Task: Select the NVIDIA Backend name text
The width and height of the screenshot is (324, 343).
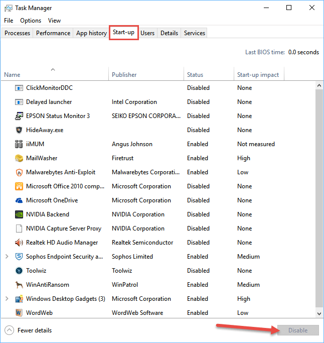Action: [x=48, y=214]
